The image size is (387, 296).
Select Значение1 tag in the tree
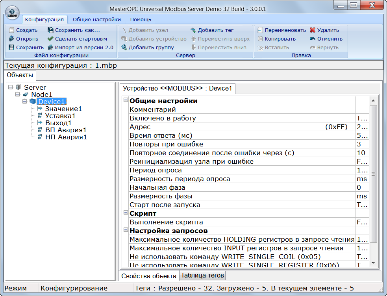pos(63,109)
